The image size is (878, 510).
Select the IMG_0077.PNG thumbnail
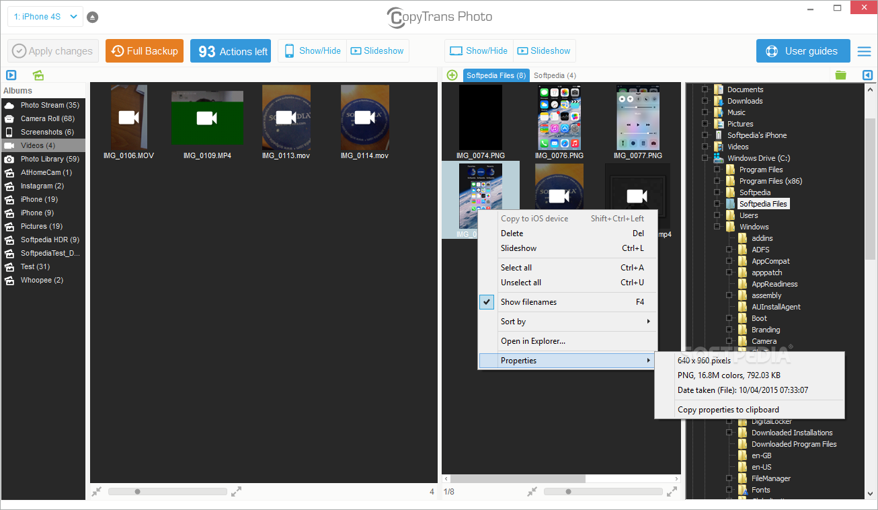pyautogui.click(x=637, y=121)
